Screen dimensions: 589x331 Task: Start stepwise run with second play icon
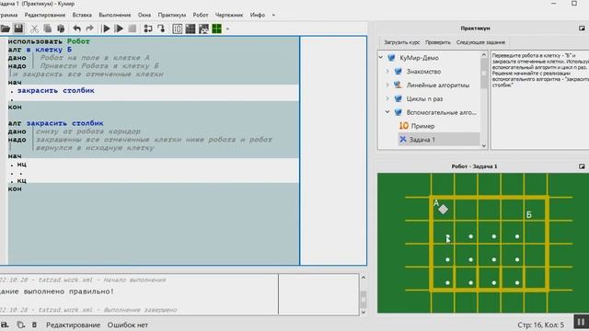(x=119, y=29)
